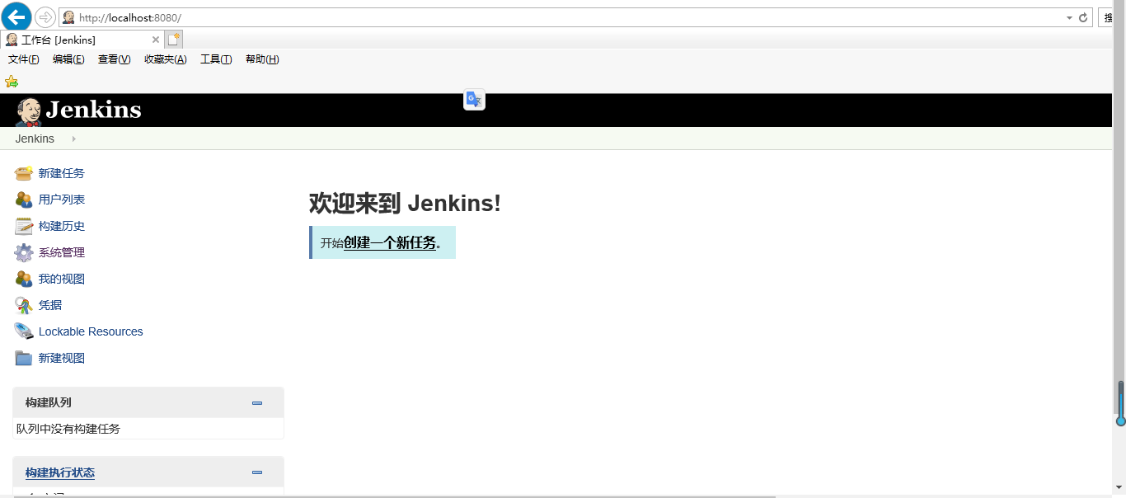This screenshot has height=498, width=1126.
Task: Expand the Jenkins breadcrumb arrow
Action: (74, 139)
